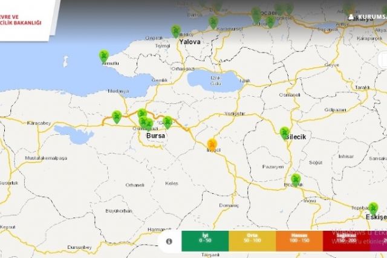Click the Bursa city label
Image resolution: width=387 pixels, height=258 pixels.
tap(155, 136)
